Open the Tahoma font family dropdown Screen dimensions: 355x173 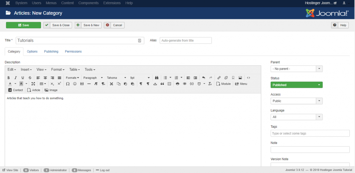[116, 78]
